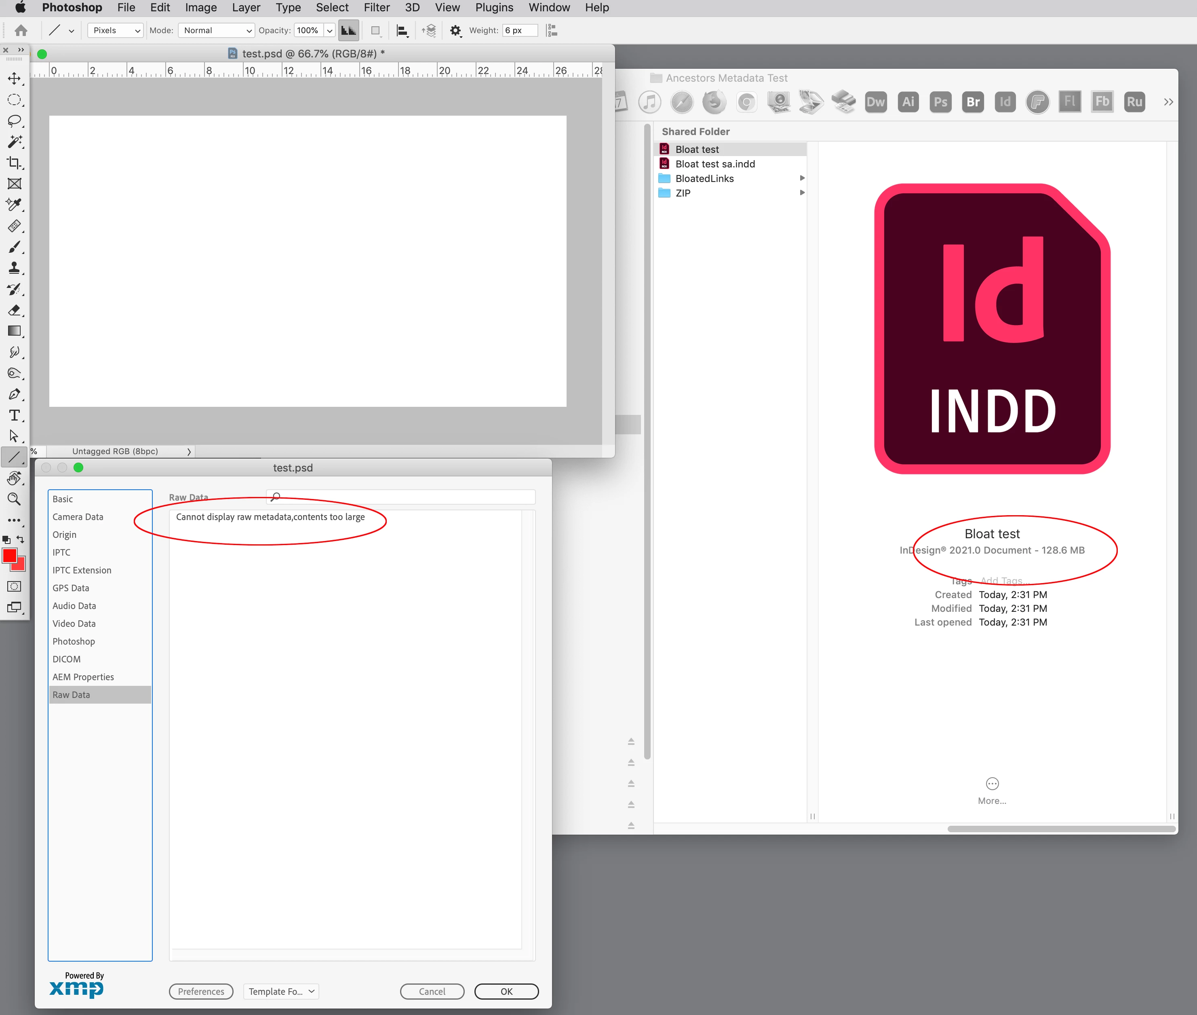Select the Brush tool

[x=15, y=247]
